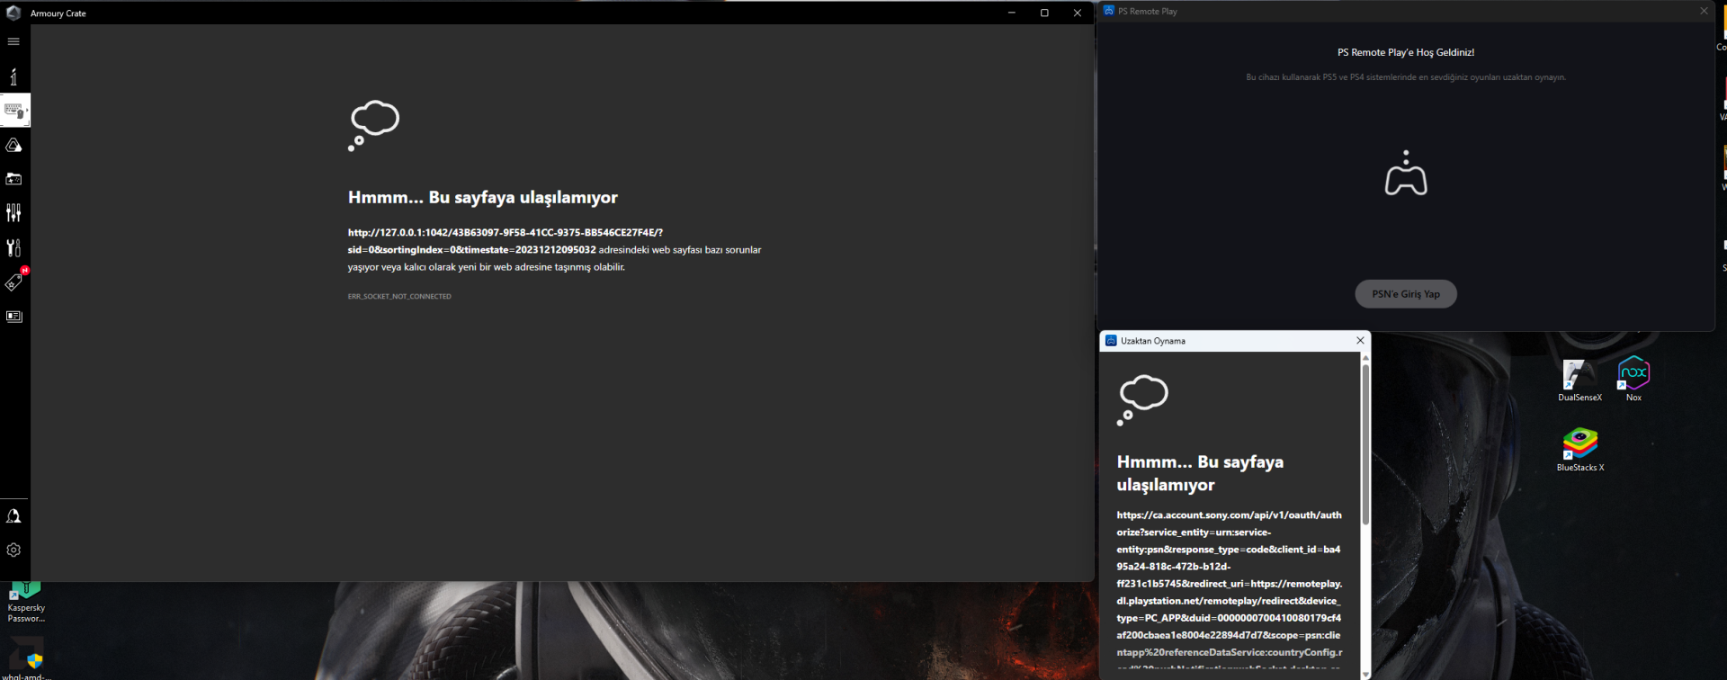Click "PS Remote Play'e Hoş Geldiniz!" heading

coord(1406,52)
